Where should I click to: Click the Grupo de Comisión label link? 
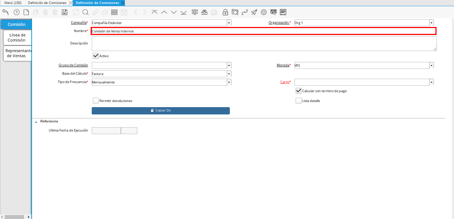click(x=73, y=65)
